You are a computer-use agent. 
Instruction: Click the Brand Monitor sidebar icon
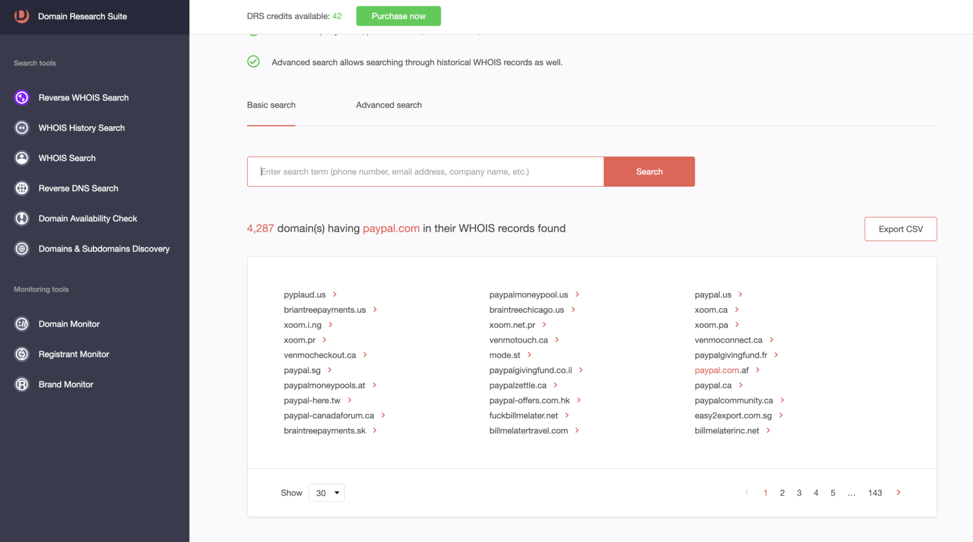pyautogui.click(x=22, y=384)
